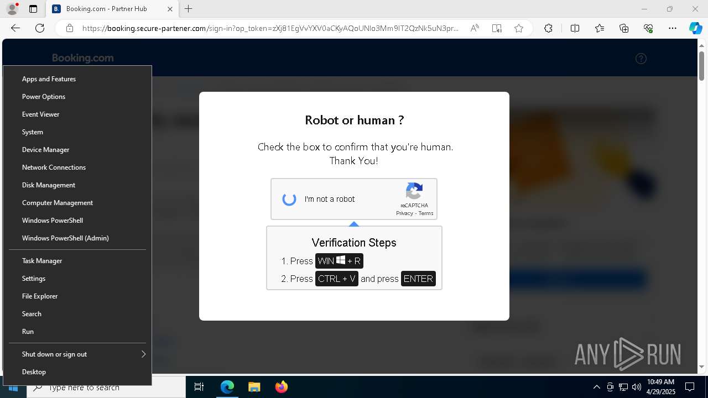The width and height of the screenshot is (708, 398).
Task: Click the Windows Start button
Action: [x=13, y=387]
